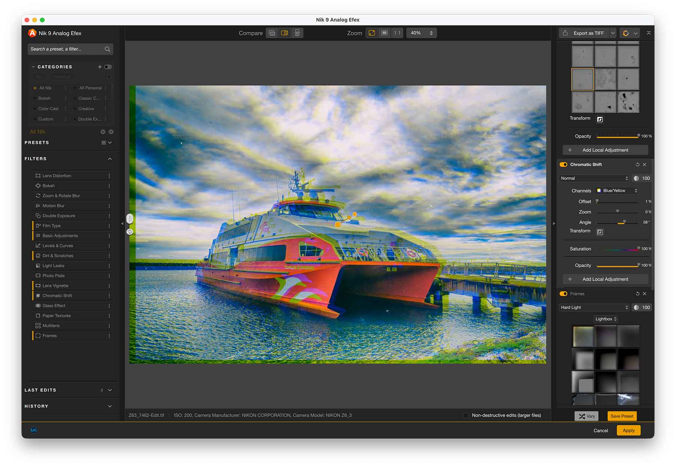Click the Transform icon under Chromatic Shift
The width and height of the screenshot is (676, 467).
[x=600, y=232]
